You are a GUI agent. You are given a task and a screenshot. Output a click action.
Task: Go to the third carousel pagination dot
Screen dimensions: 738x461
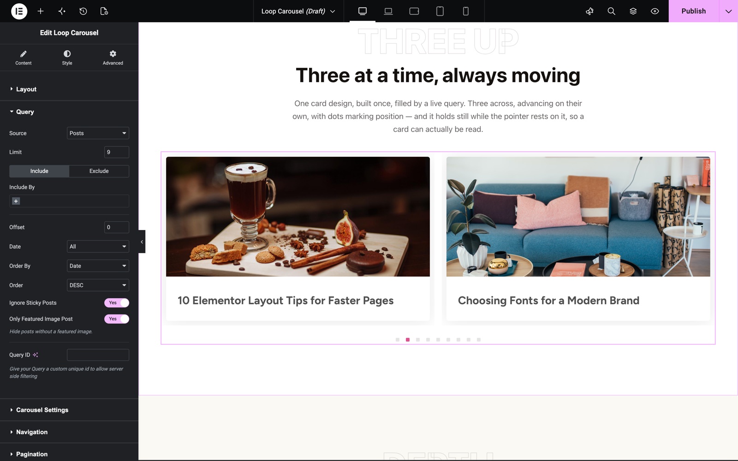tap(418, 340)
